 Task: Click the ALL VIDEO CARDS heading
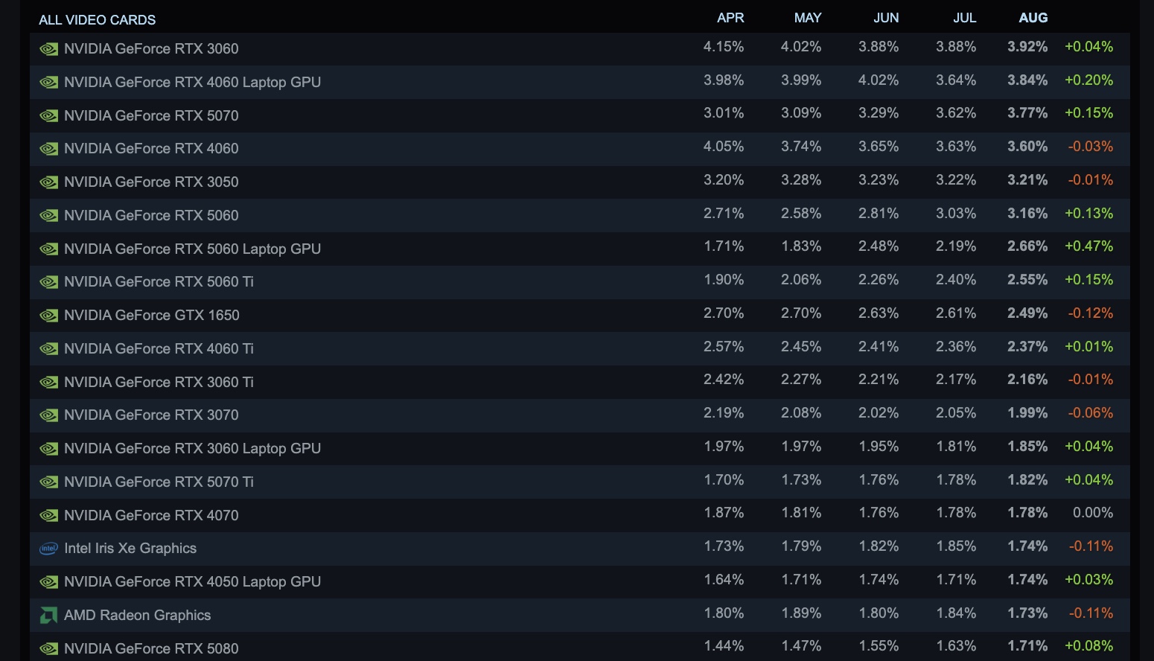pyautogui.click(x=98, y=20)
